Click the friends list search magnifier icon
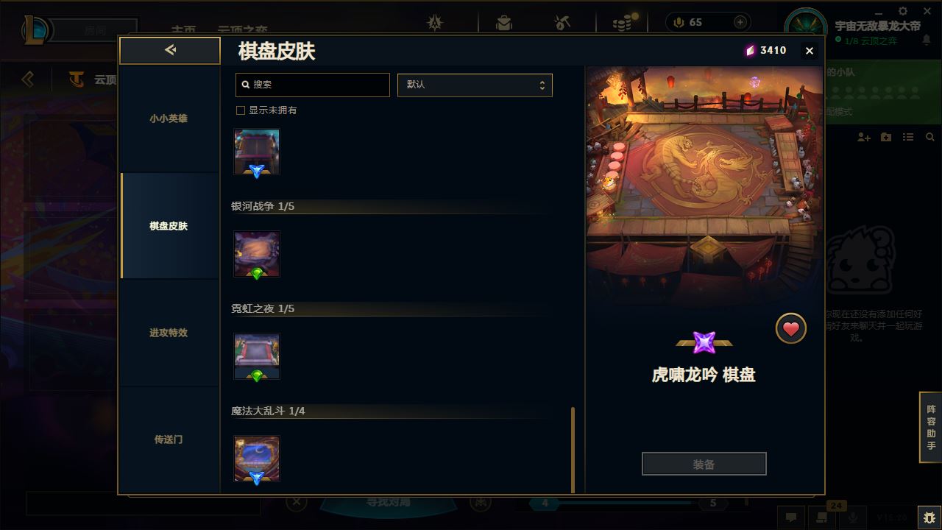This screenshot has height=530, width=942. (930, 138)
